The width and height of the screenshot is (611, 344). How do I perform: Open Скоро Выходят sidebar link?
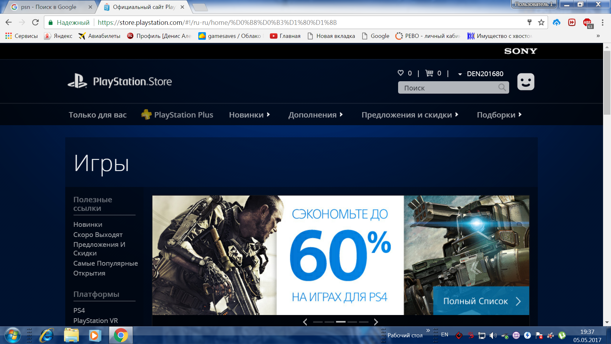(x=98, y=235)
